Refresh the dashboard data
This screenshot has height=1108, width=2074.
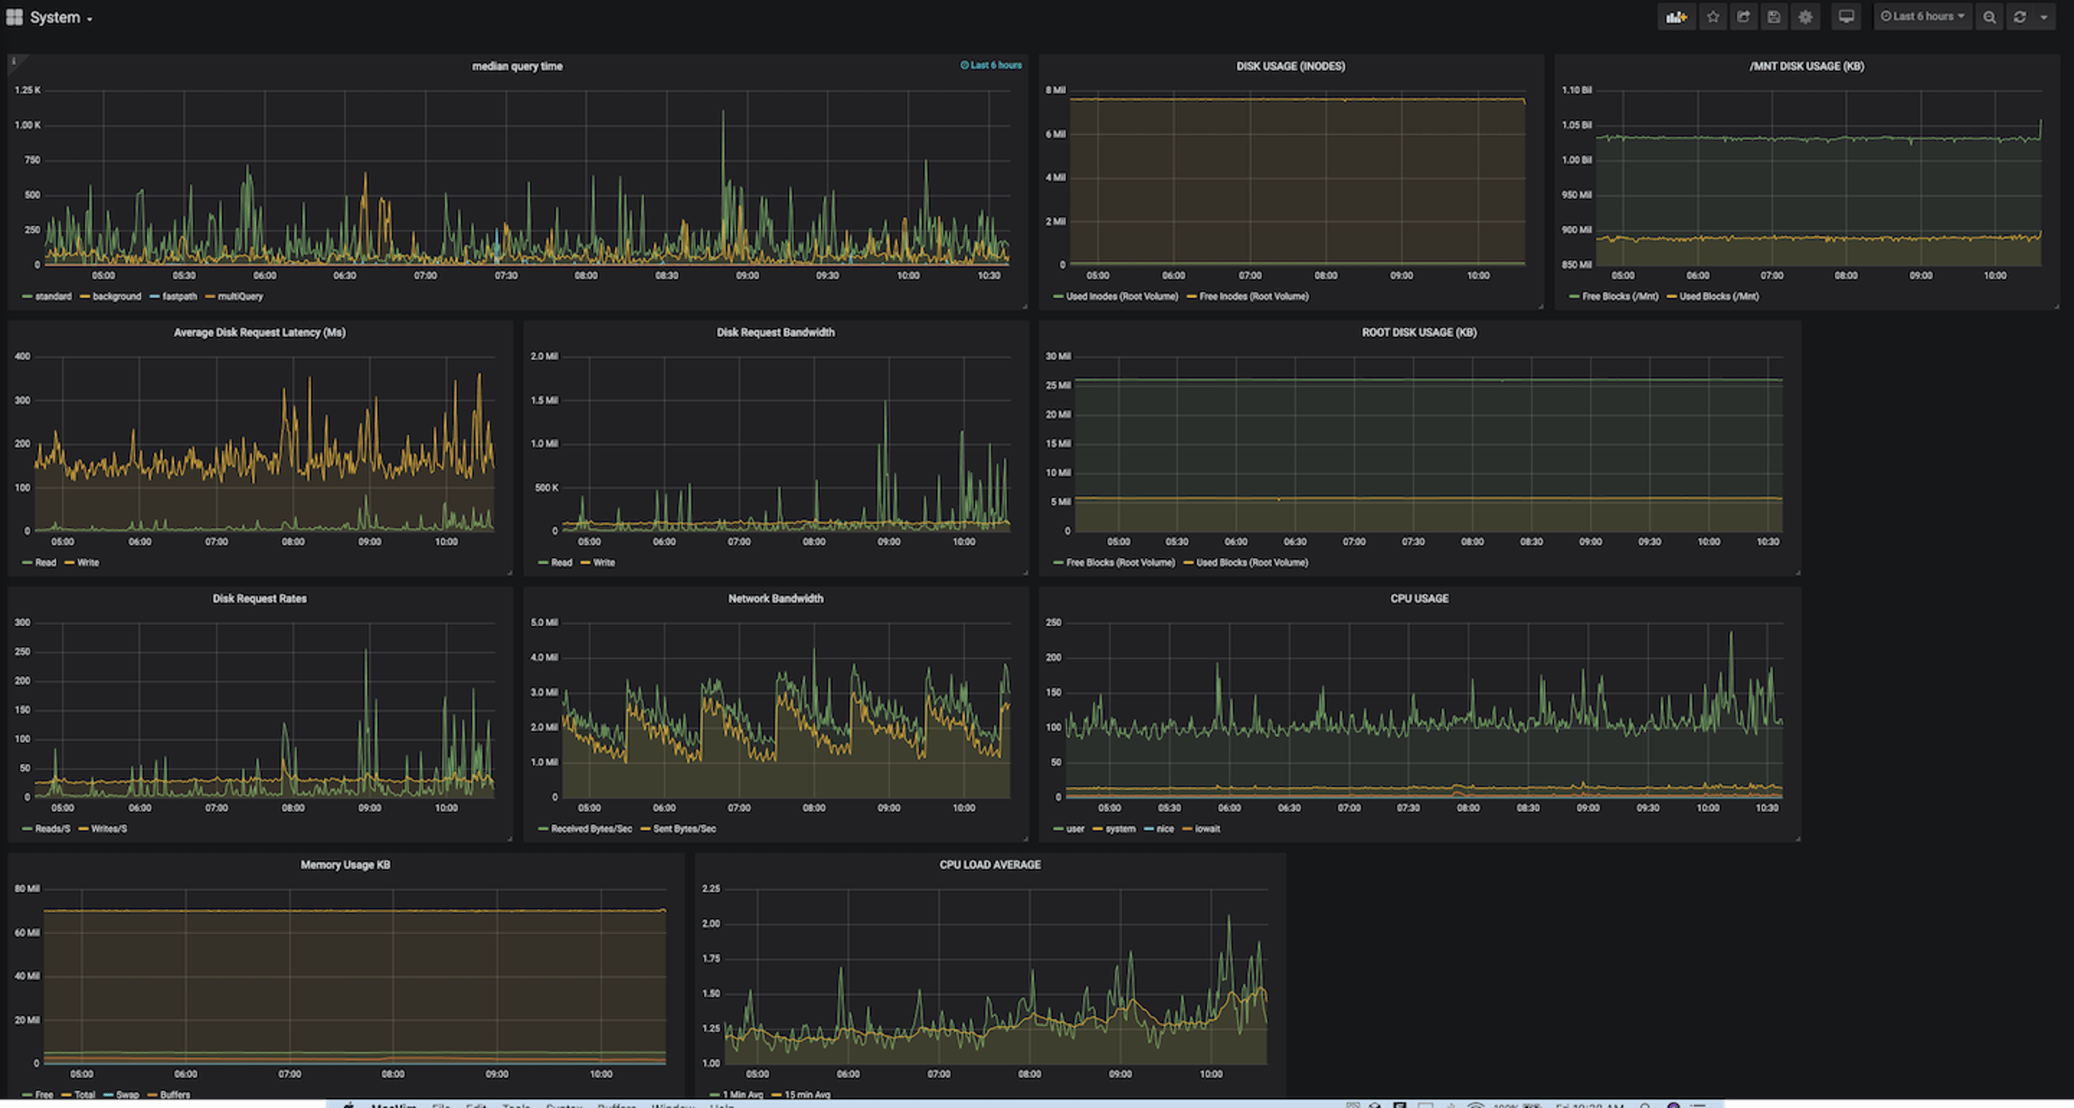[2020, 17]
